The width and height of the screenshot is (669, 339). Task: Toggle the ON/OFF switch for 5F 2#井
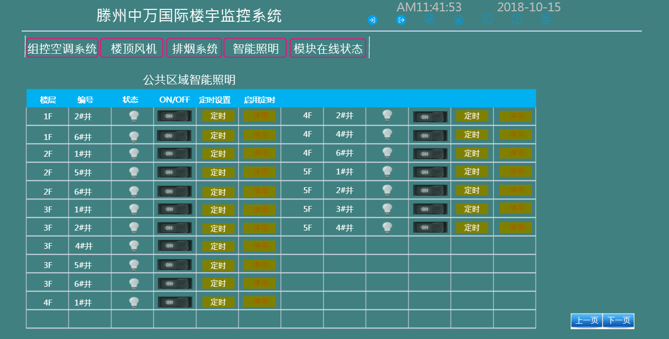[431, 190]
